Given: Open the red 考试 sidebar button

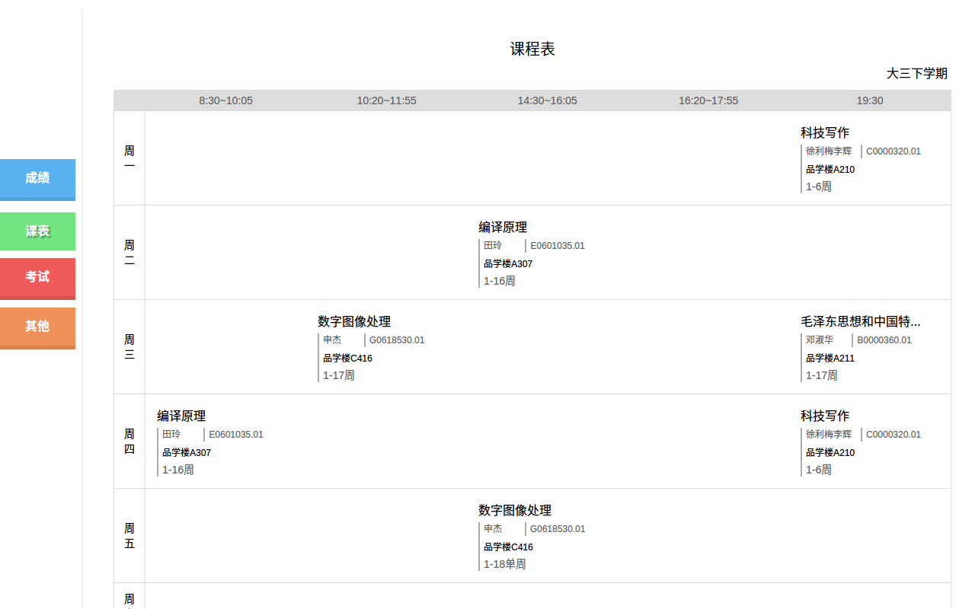Looking at the screenshot, I should (x=37, y=278).
